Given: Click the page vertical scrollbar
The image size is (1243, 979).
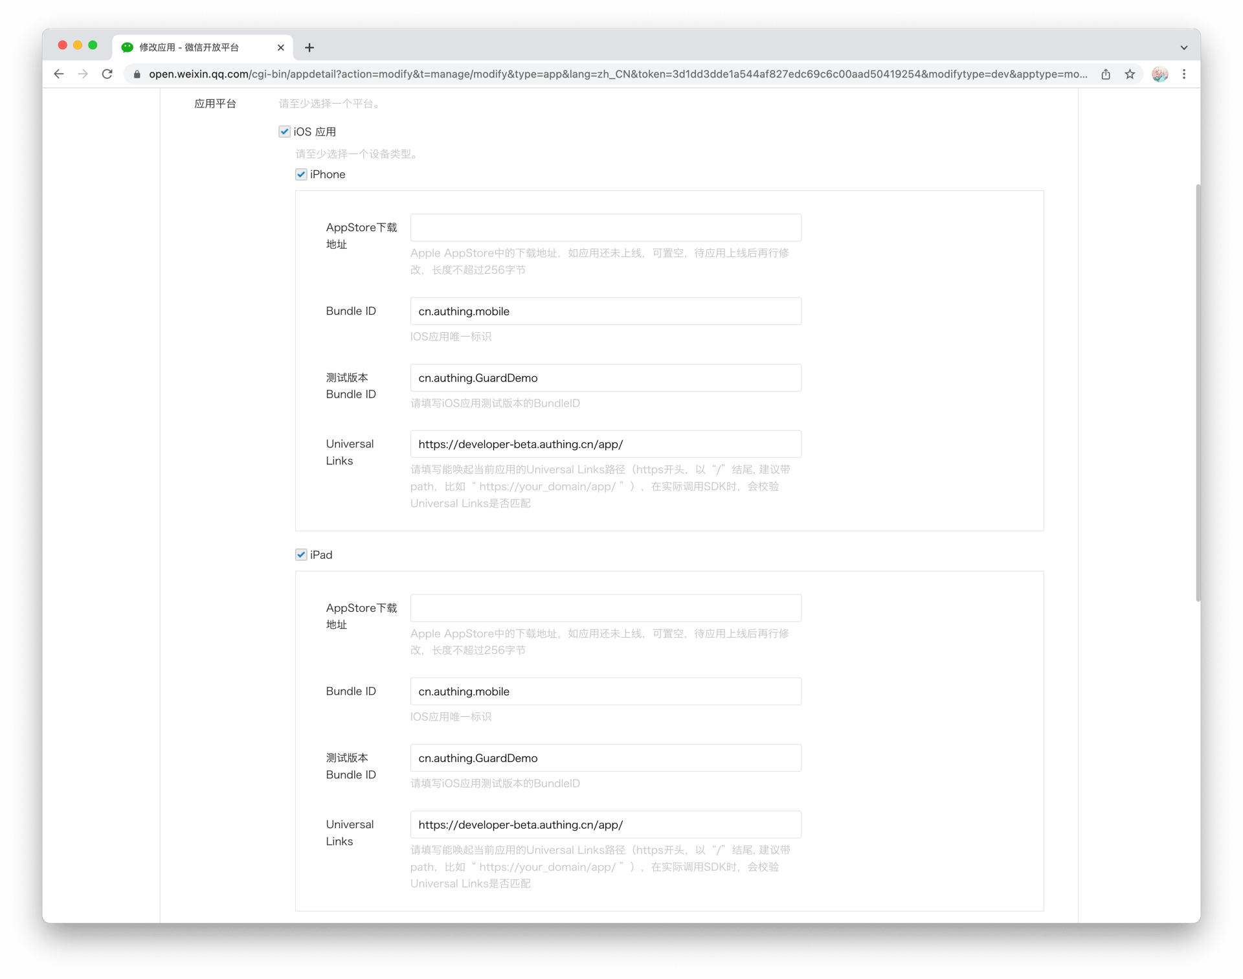Looking at the screenshot, I should pyautogui.click(x=1197, y=392).
